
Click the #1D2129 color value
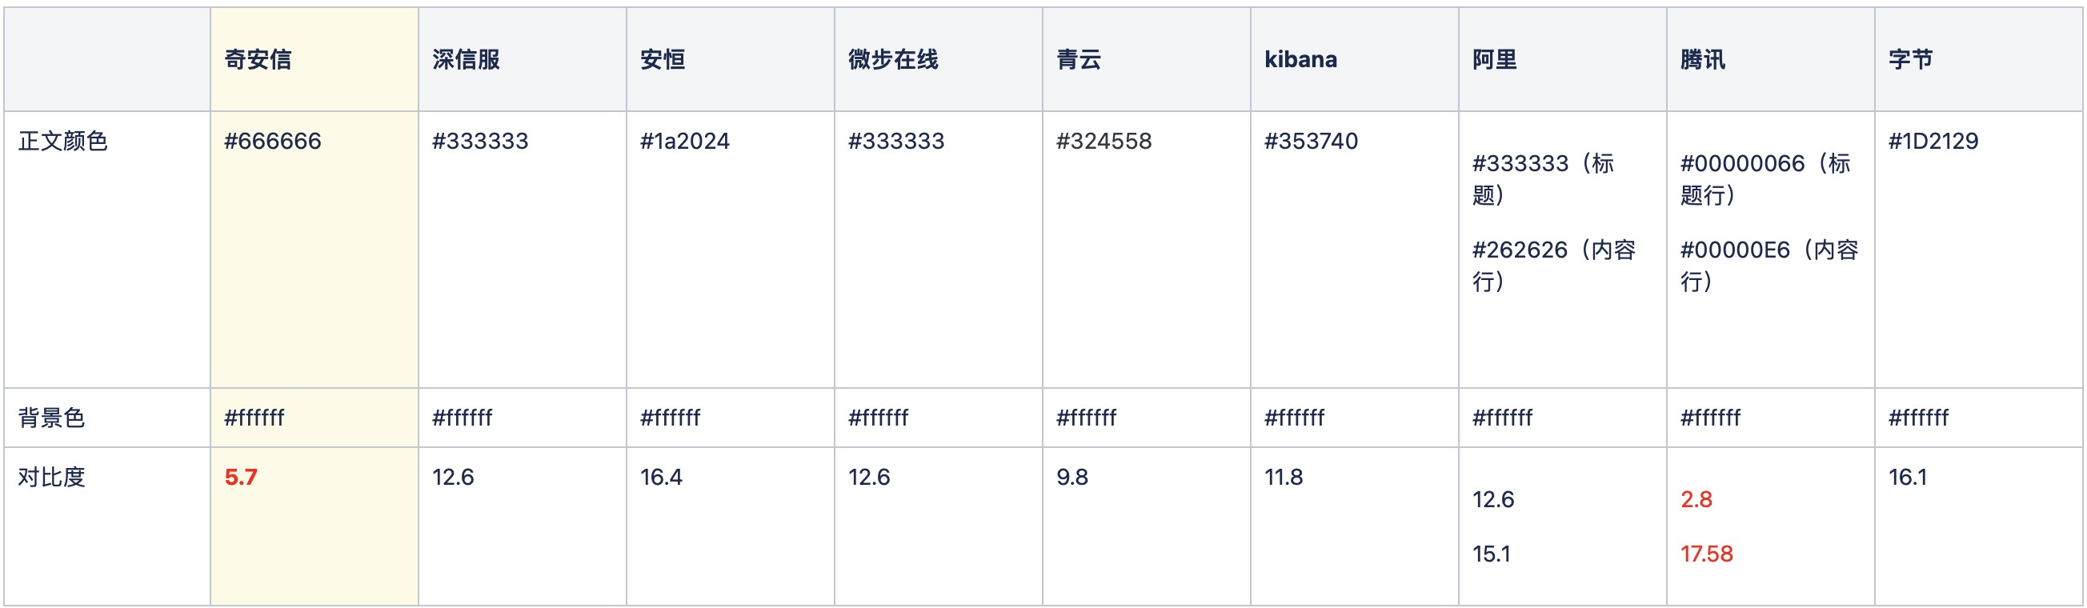pos(1933,141)
